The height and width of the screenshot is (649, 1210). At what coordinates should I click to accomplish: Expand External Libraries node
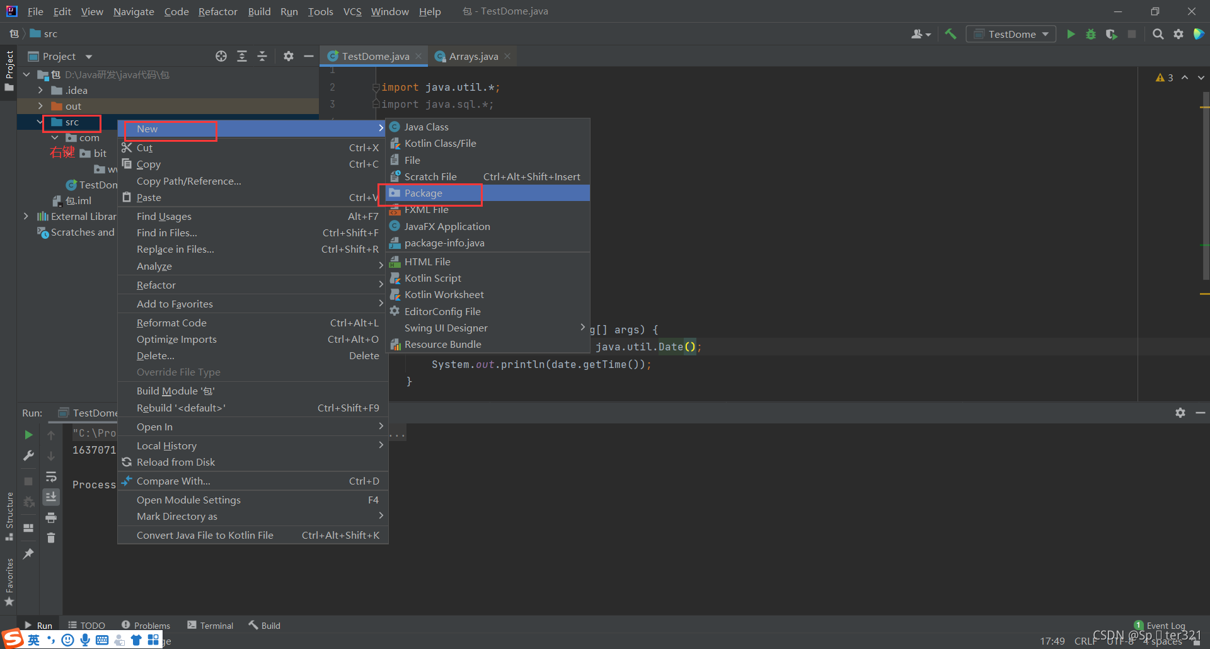click(26, 216)
